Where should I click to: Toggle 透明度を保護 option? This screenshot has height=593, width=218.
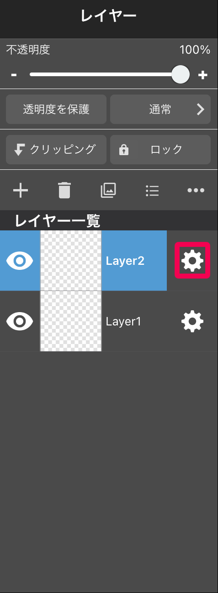coord(56,109)
